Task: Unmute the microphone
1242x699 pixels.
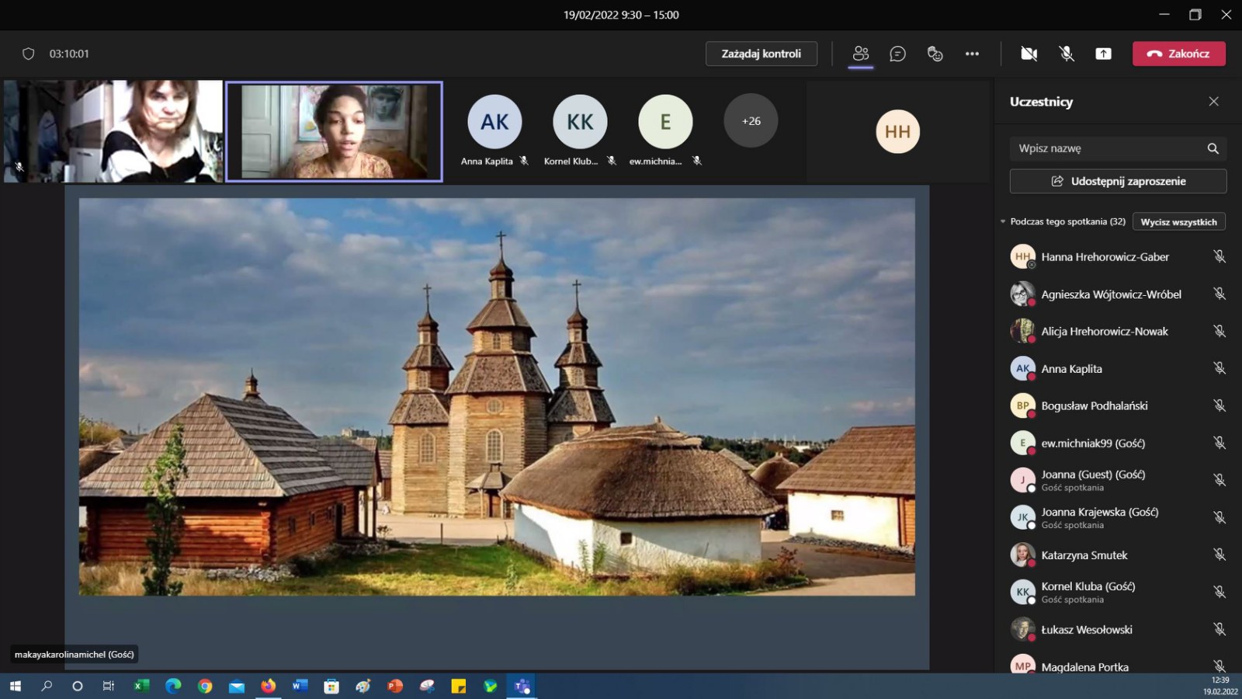Action: point(1067,54)
